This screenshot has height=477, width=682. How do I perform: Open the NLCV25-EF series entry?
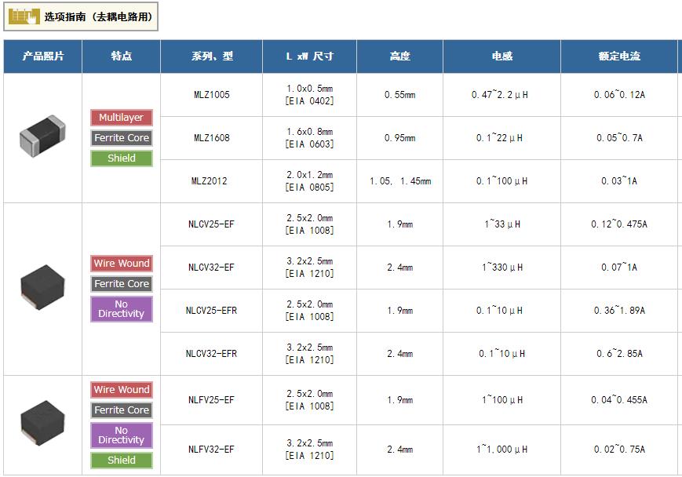pyautogui.click(x=211, y=224)
